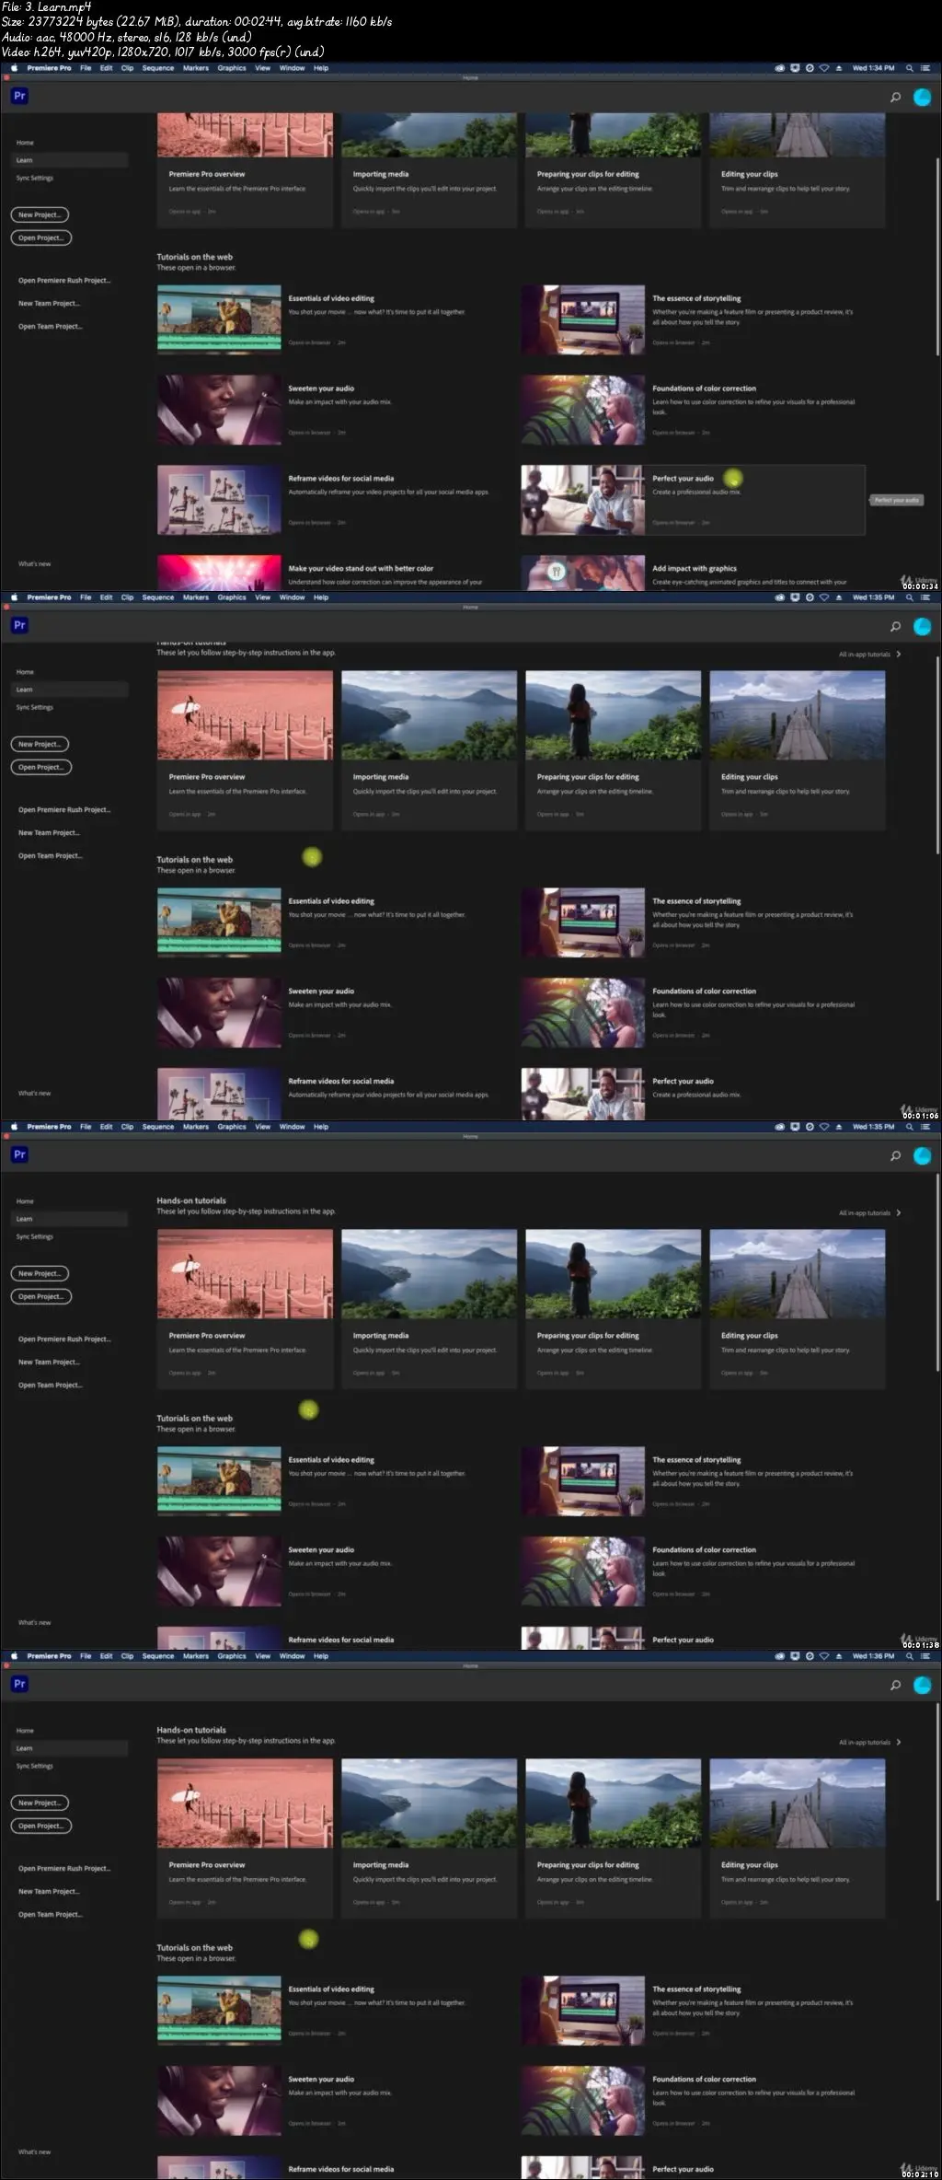
Task: Expand the All in-app tutorials chevron in the second frame
Action: tap(899, 655)
